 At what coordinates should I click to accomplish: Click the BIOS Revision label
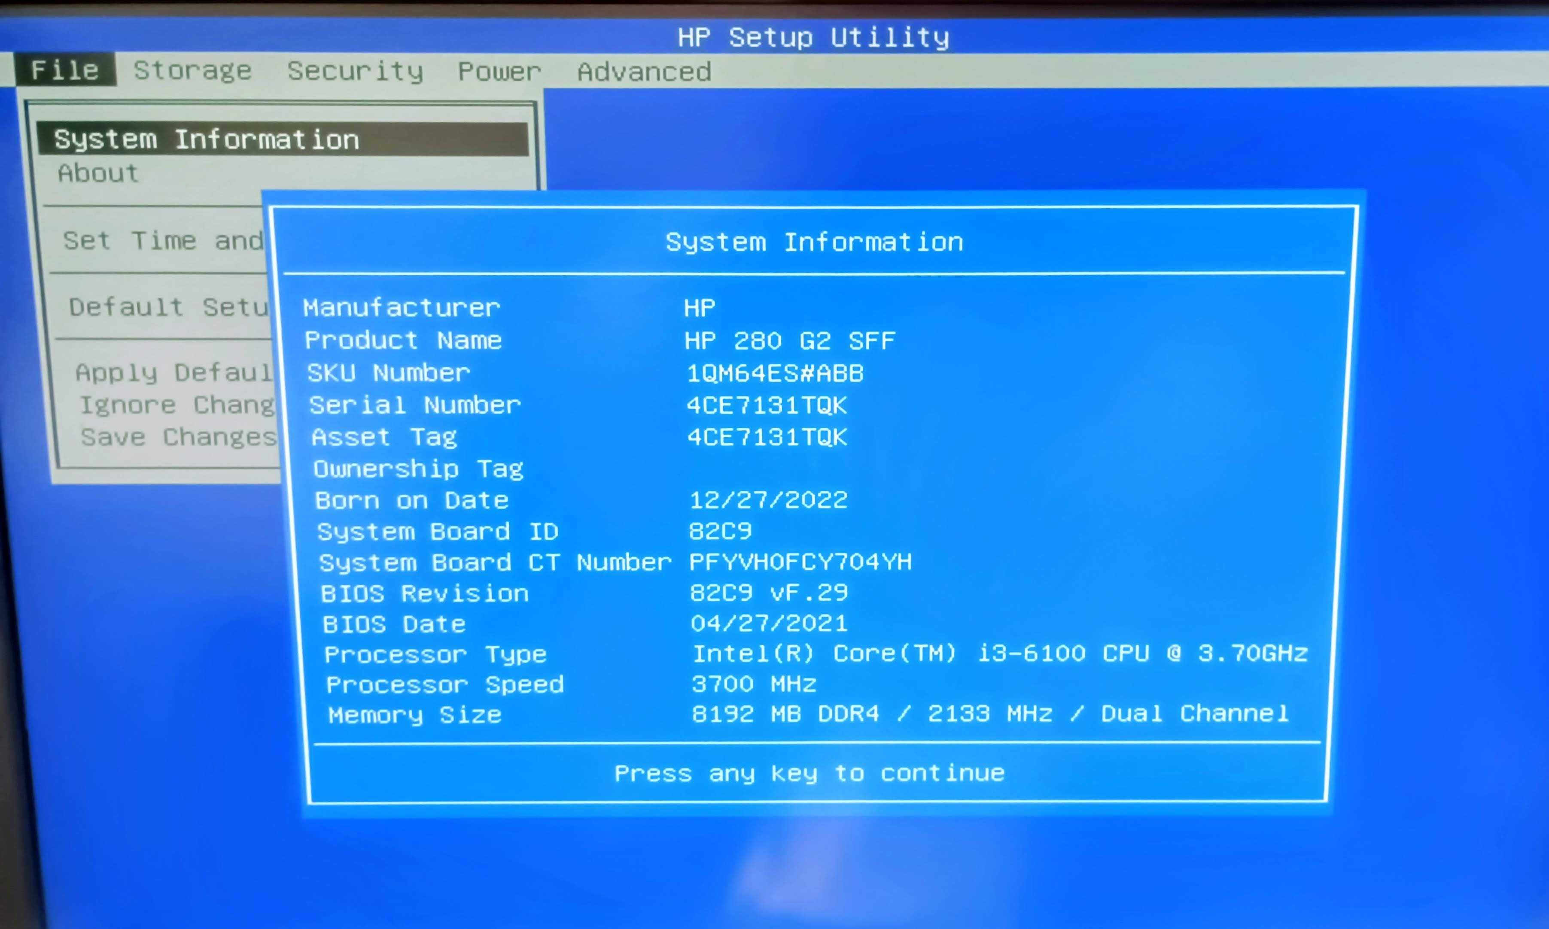coord(425,593)
